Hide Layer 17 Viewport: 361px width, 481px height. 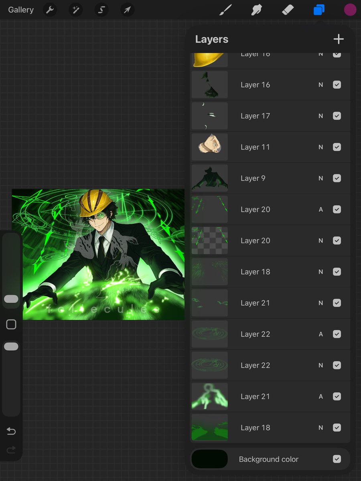(x=337, y=116)
